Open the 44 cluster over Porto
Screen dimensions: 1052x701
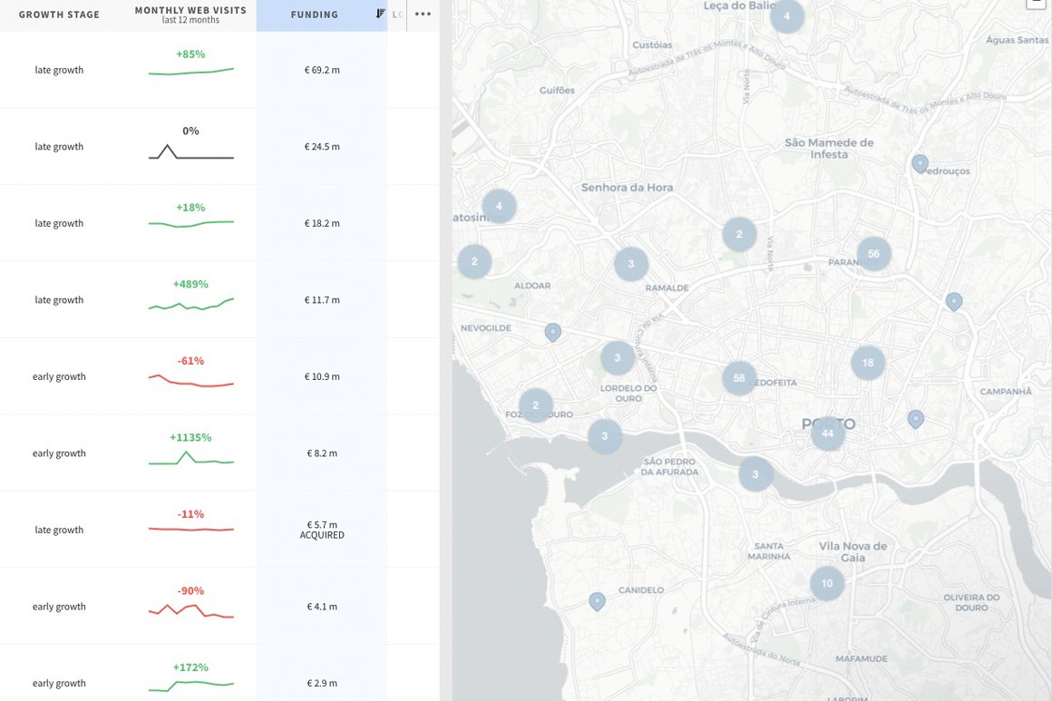point(827,433)
